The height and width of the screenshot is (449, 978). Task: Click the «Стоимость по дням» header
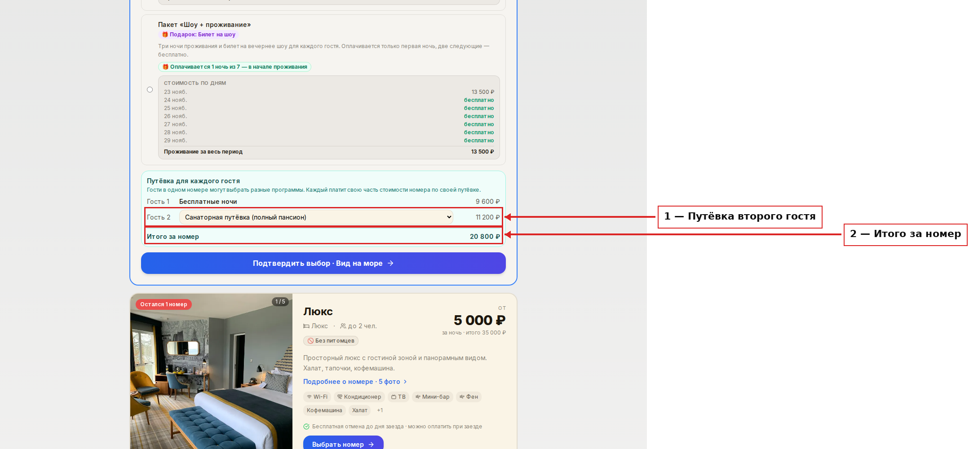pyautogui.click(x=195, y=83)
